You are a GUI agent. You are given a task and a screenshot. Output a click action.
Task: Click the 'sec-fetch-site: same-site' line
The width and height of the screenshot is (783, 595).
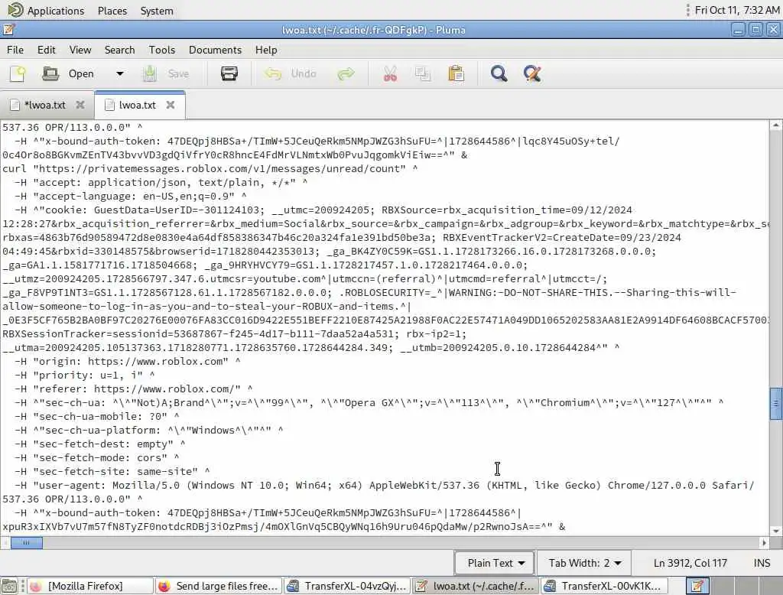click(112, 471)
